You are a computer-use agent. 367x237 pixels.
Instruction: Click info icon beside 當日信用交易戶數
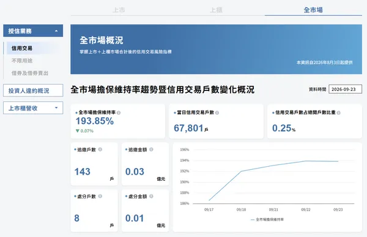pos(217,112)
